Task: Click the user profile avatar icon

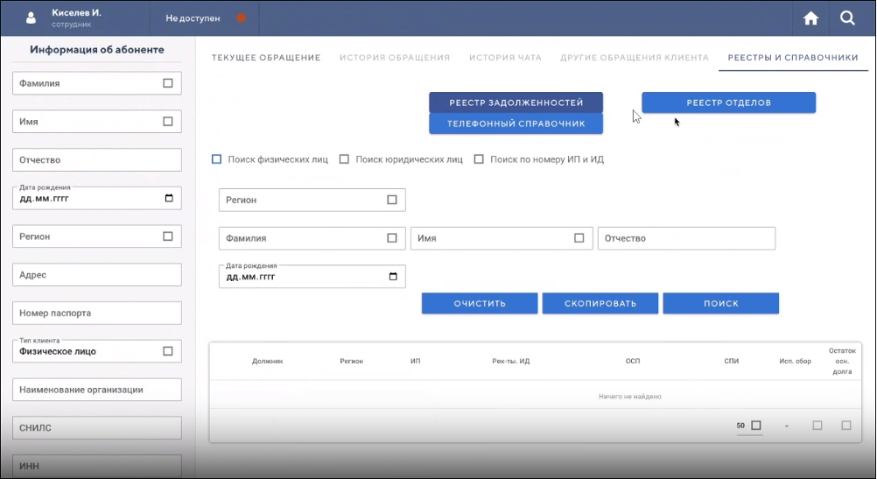Action: coord(32,18)
